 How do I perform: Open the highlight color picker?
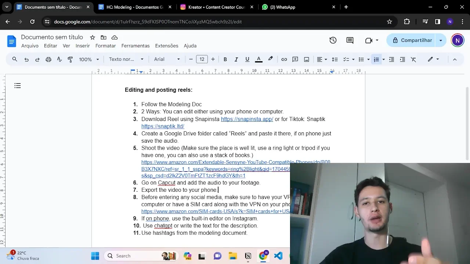[271, 59]
